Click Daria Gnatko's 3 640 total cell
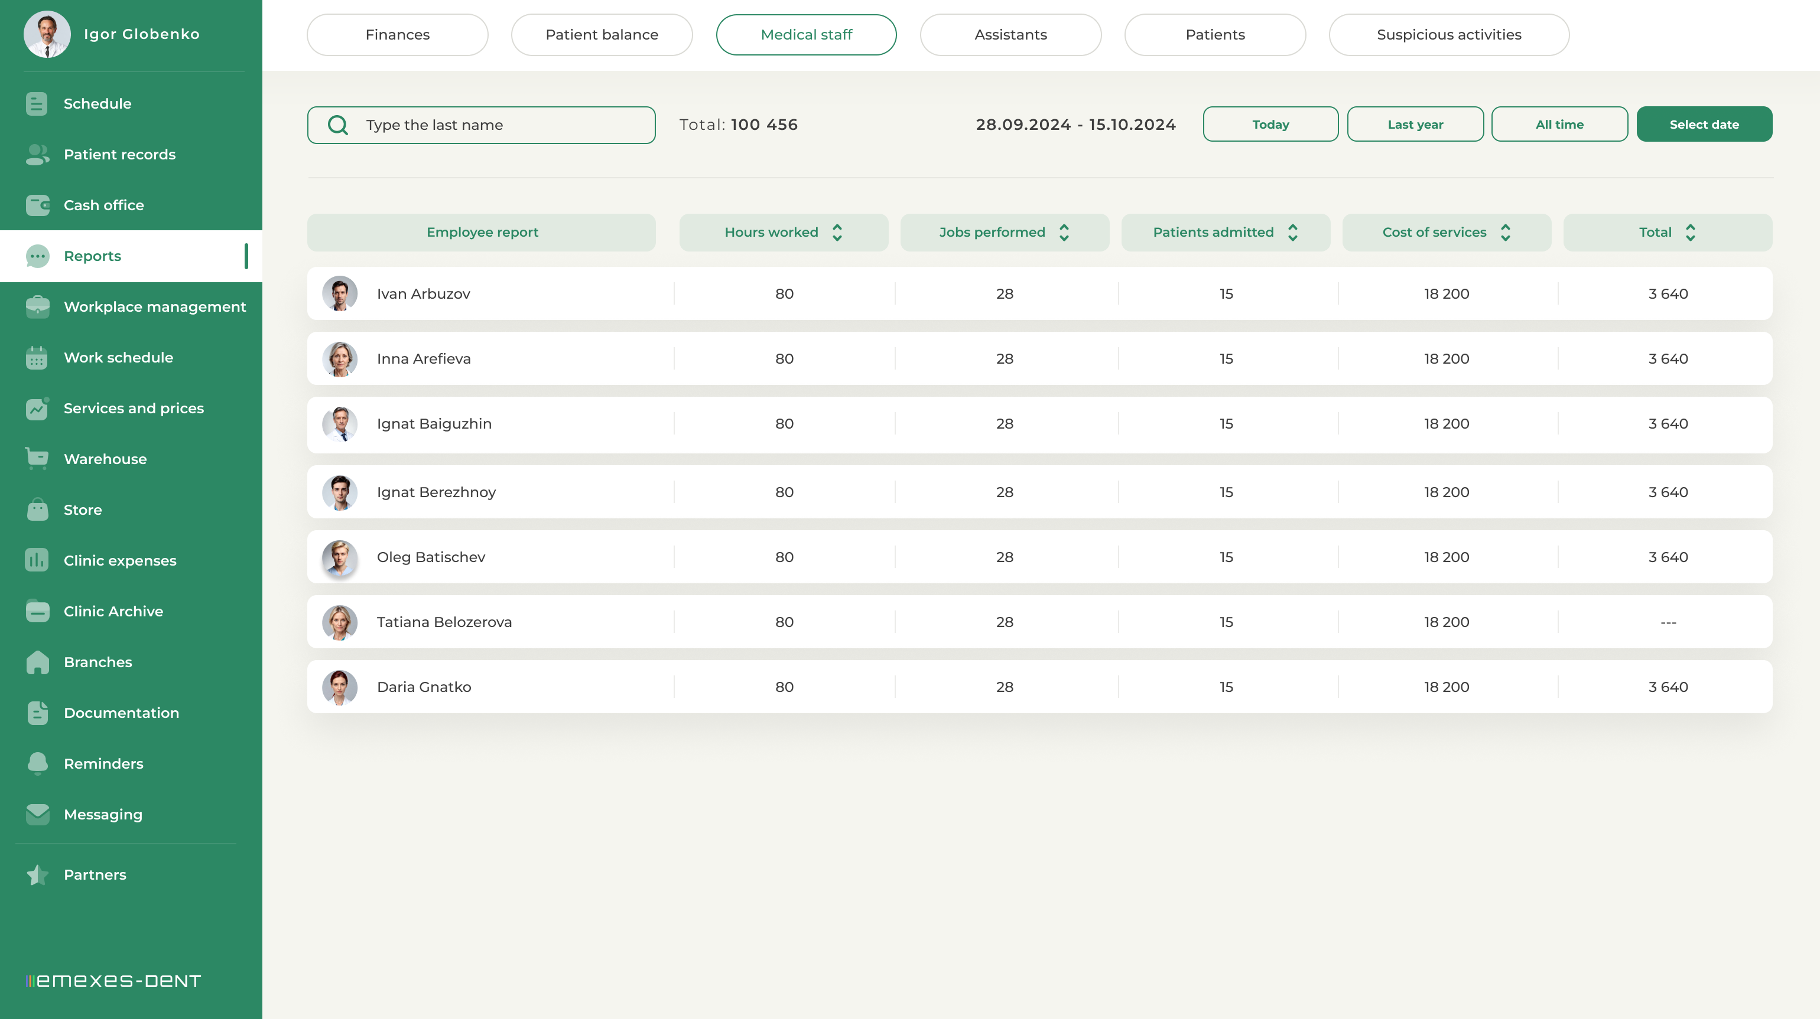Screen dimensions: 1820x1019 [1668, 687]
